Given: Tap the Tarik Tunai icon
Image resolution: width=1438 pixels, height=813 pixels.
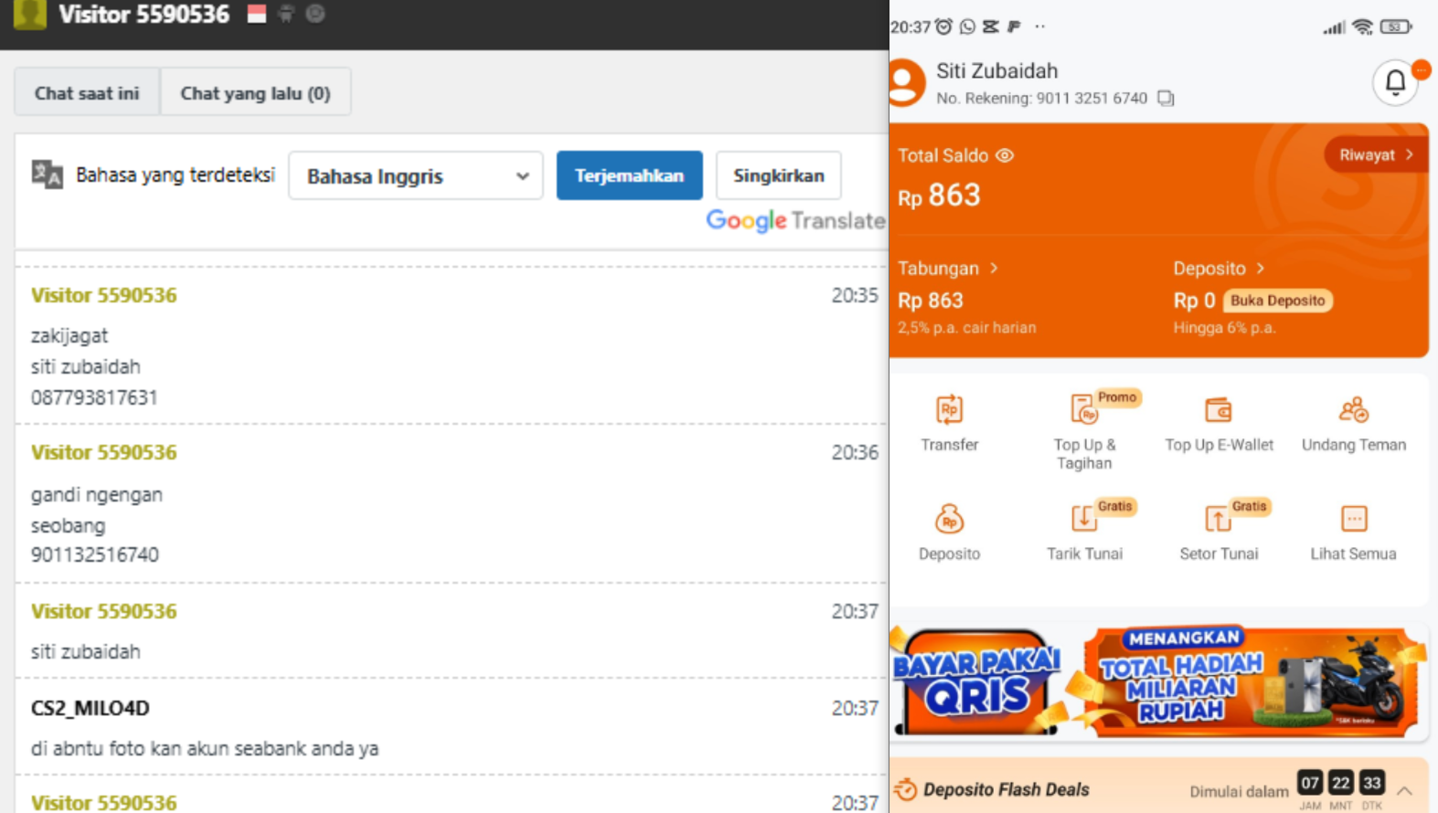Looking at the screenshot, I should (1083, 519).
